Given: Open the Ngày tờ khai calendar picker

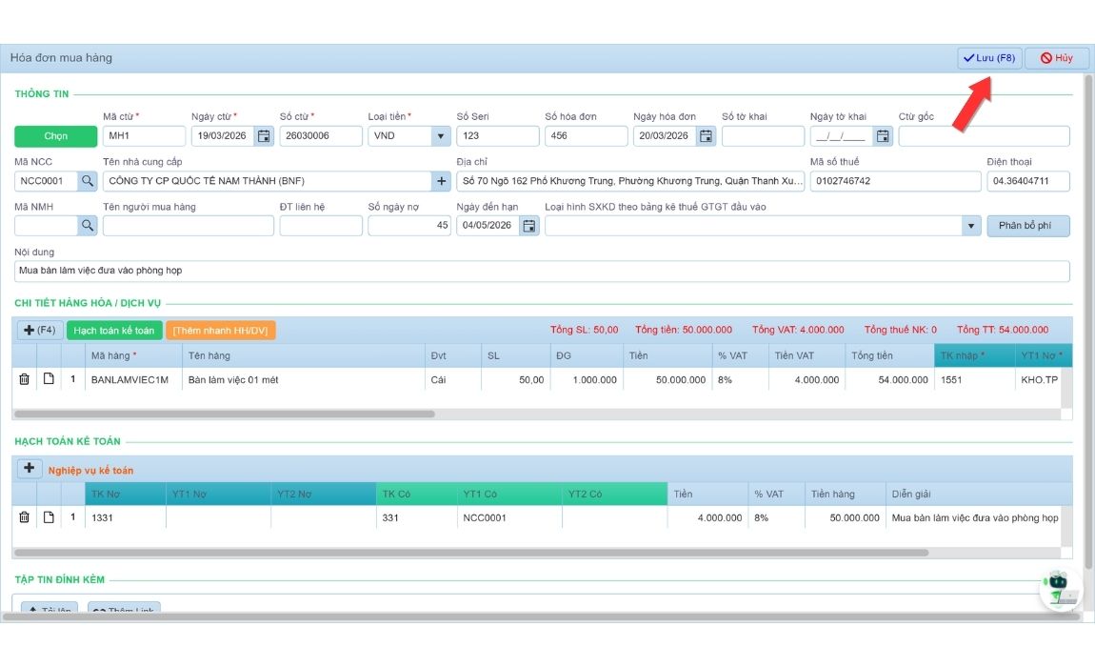Looking at the screenshot, I should (x=883, y=136).
